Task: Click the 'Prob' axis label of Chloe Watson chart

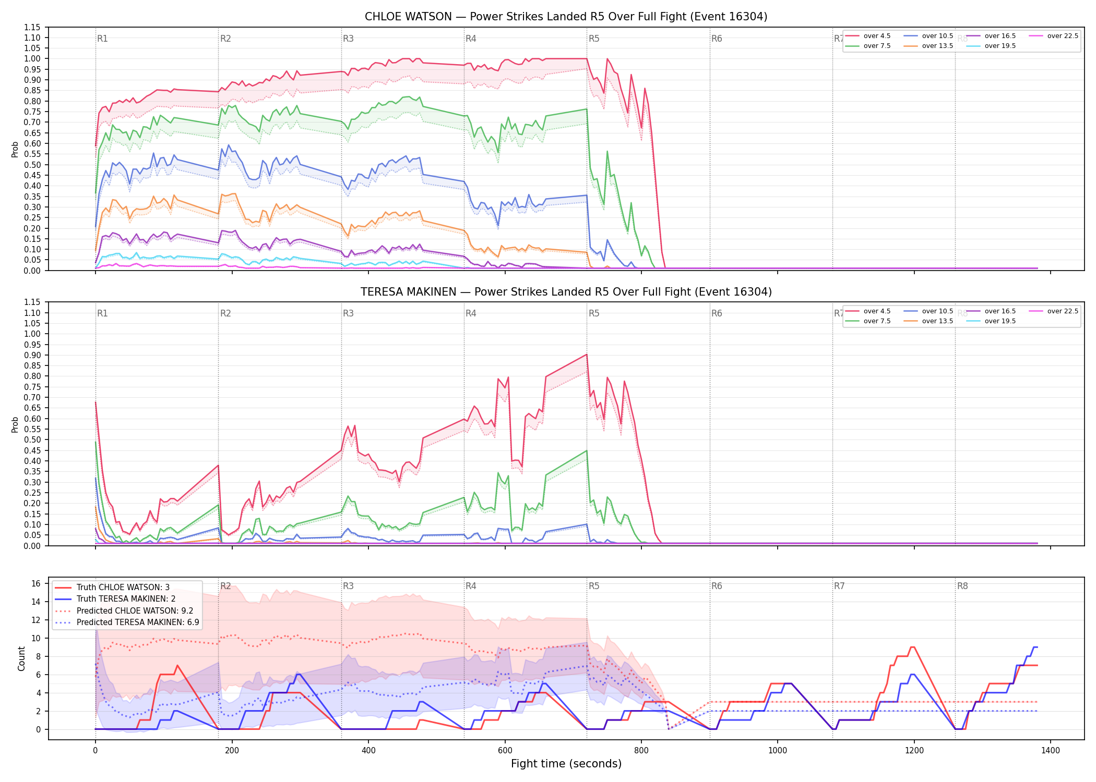Action: pyautogui.click(x=15, y=149)
